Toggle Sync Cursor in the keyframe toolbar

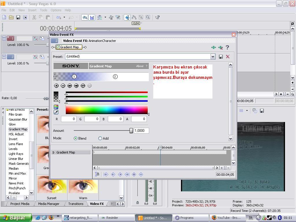point(97,174)
